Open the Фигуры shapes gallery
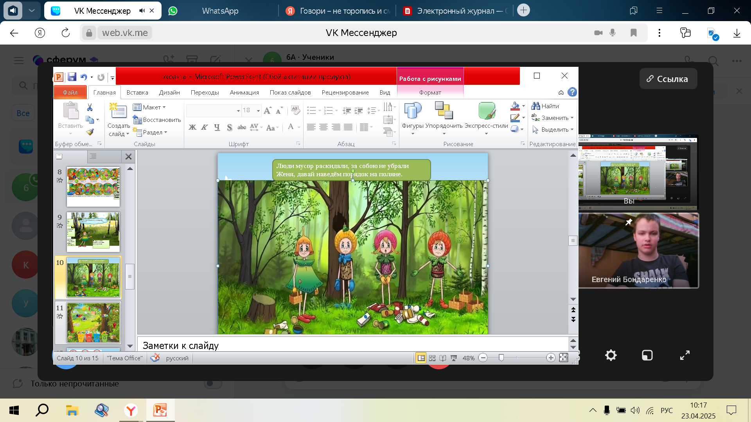The image size is (751, 422). pyautogui.click(x=413, y=118)
